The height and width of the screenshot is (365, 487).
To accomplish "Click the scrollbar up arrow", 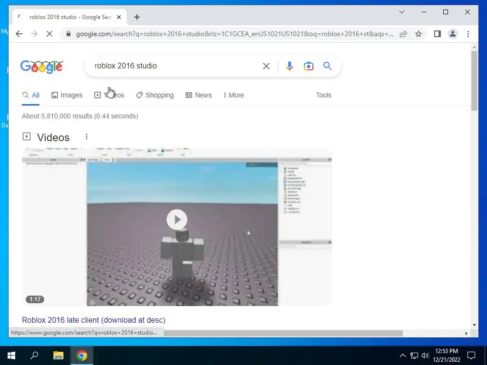I will tap(474, 47).
